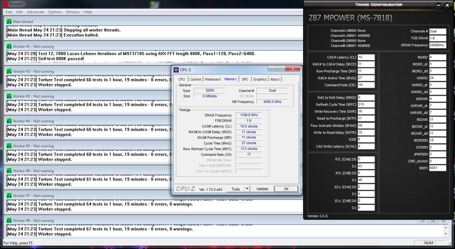
Task: Click the Row Precharge Time (tRP) field
Action: coord(366,71)
